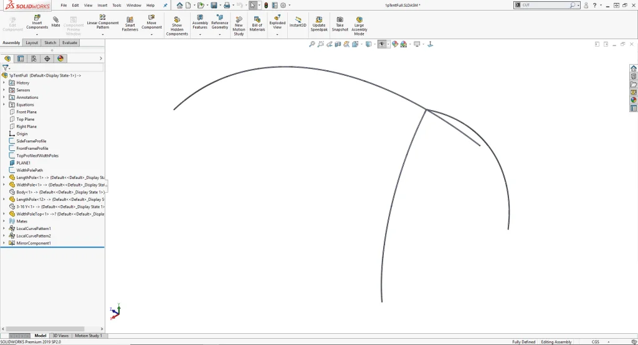638x345 pixels.
Task: Click the Mate tool
Action: [56, 22]
